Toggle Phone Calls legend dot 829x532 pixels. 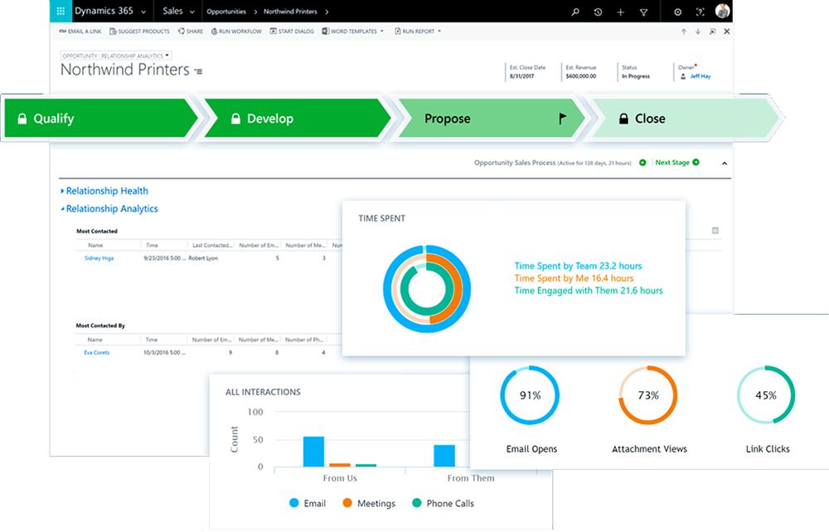point(417,503)
